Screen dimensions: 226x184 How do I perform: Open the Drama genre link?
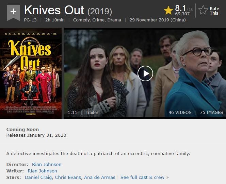[x=114, y=20]
